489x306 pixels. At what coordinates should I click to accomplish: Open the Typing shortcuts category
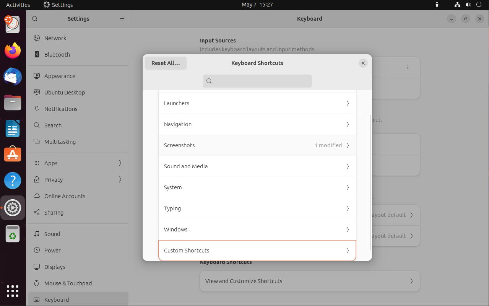click(257, 208)
